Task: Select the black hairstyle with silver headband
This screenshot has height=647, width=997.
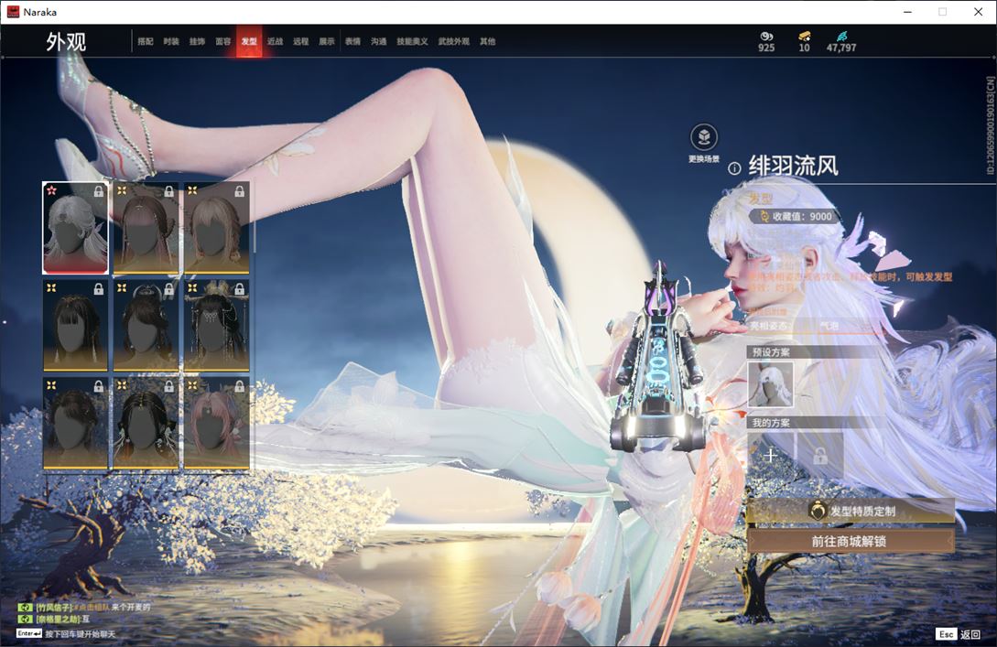Action: (146, 326)
